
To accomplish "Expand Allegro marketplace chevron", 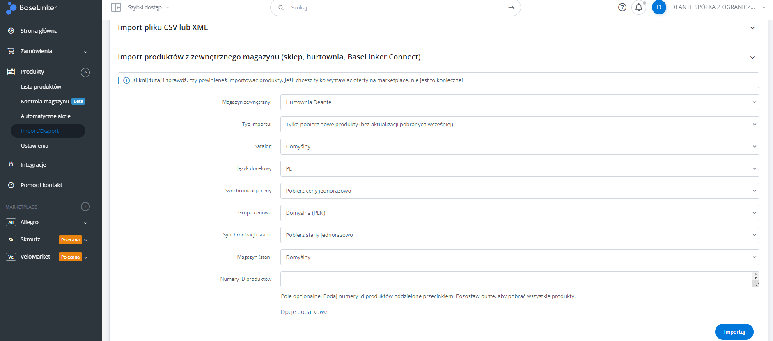I will (x=85, y=223).
